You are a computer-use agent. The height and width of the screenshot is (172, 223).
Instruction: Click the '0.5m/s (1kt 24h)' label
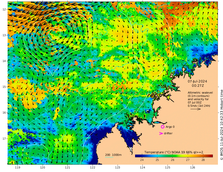click(x=199, y=106)
